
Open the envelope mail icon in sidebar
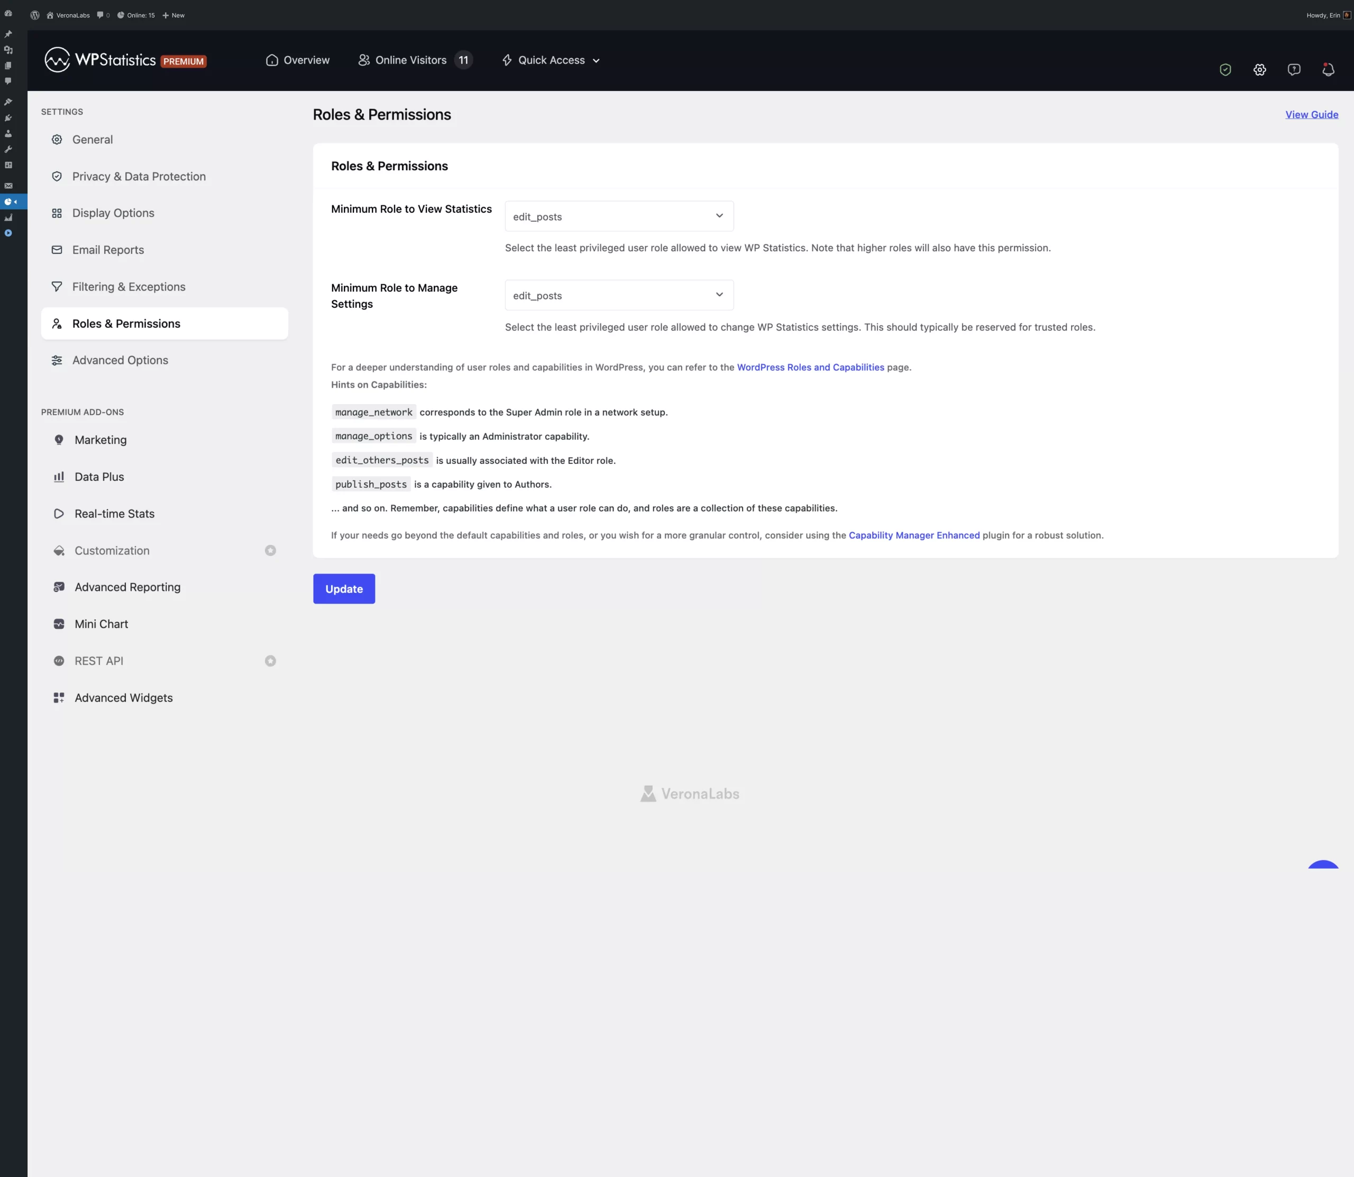[8, 186]
